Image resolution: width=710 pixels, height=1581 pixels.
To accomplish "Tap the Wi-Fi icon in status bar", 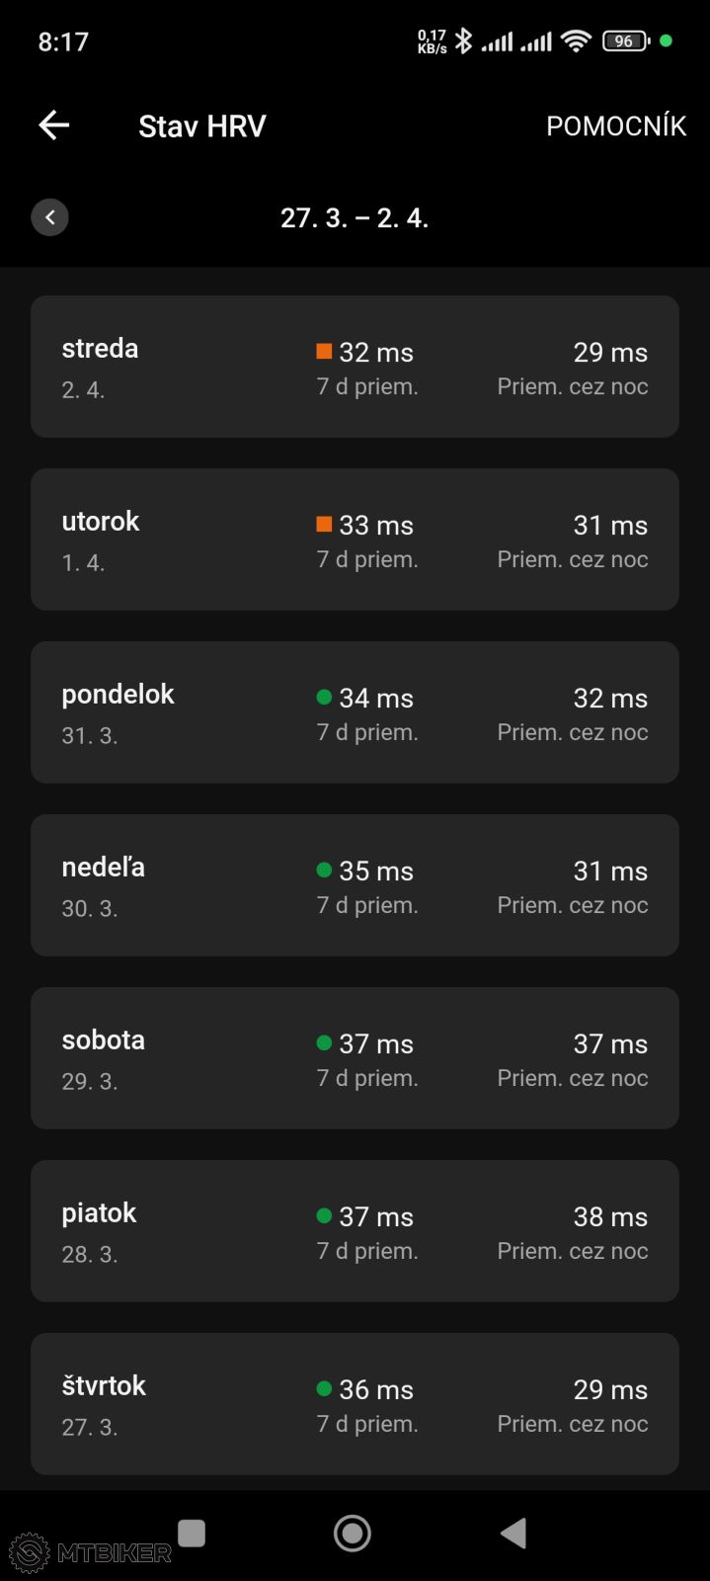I will (x=576, y=42).
